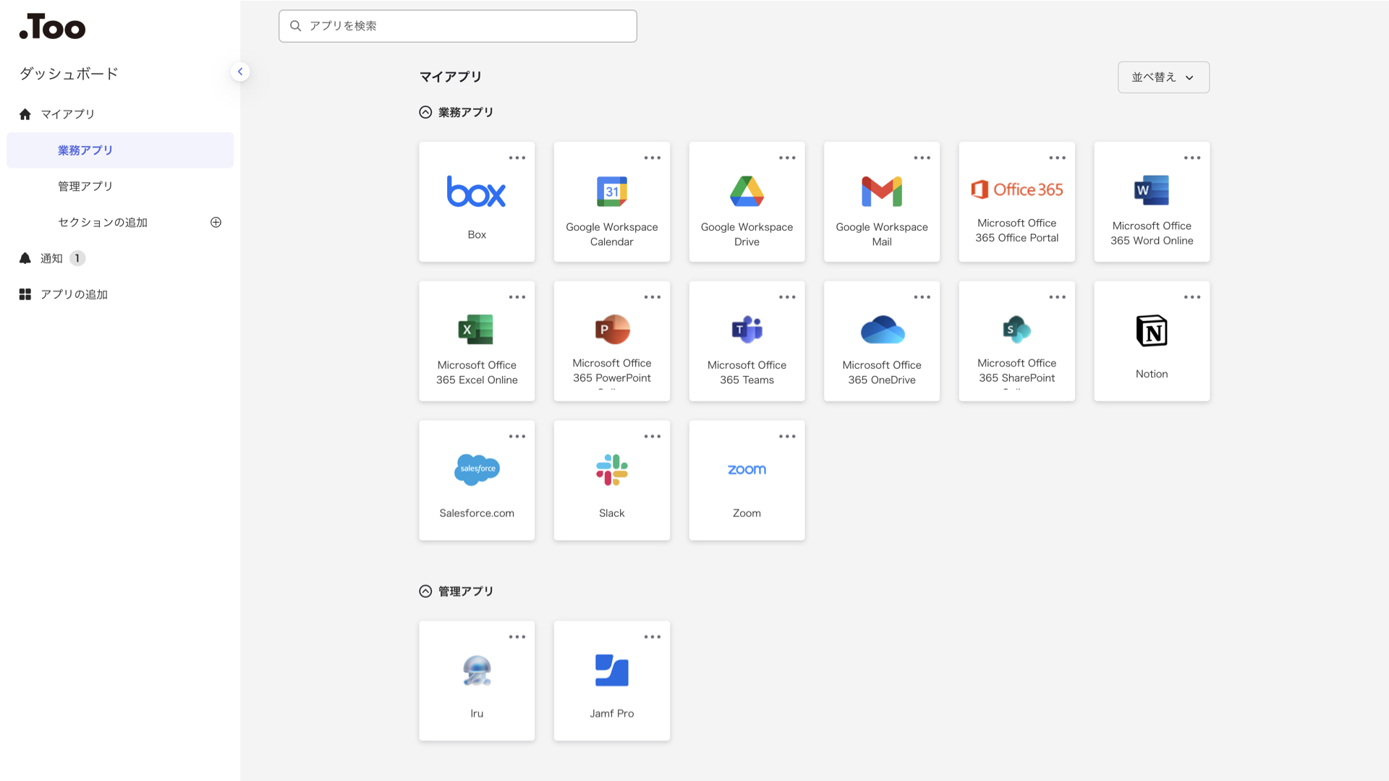Open the 並べ替え sort dropdown

click(1163, 77)
